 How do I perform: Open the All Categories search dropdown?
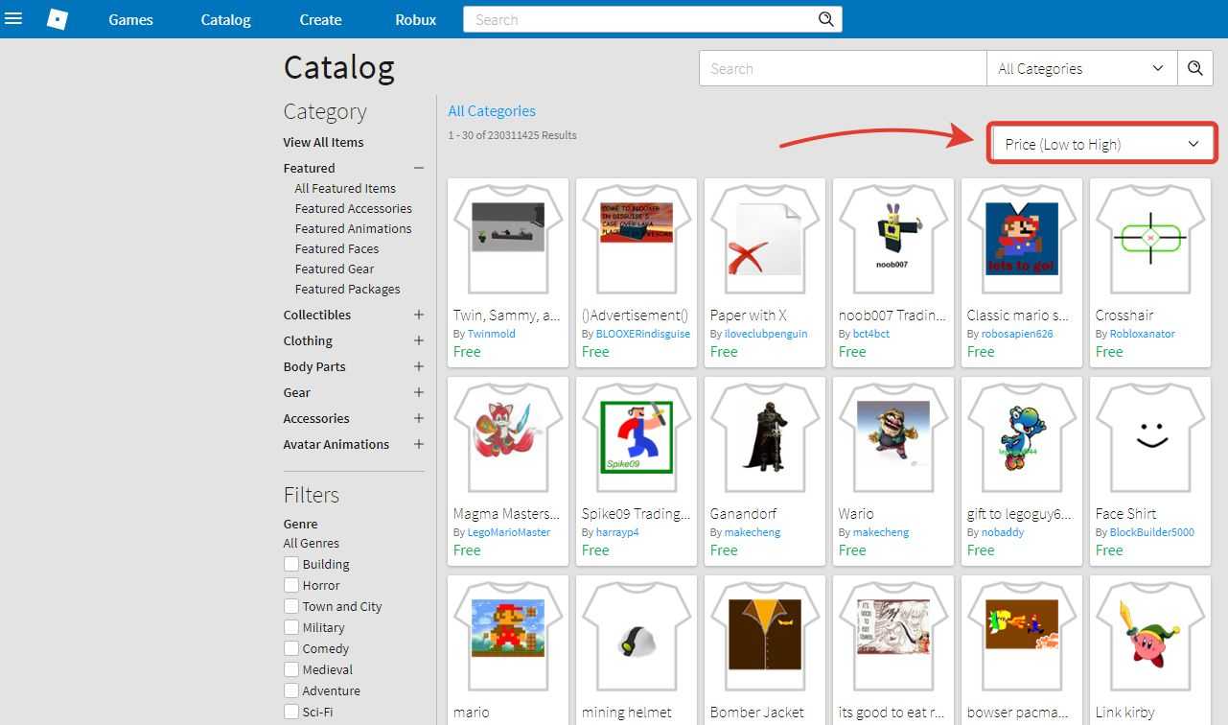point(1080,68)
